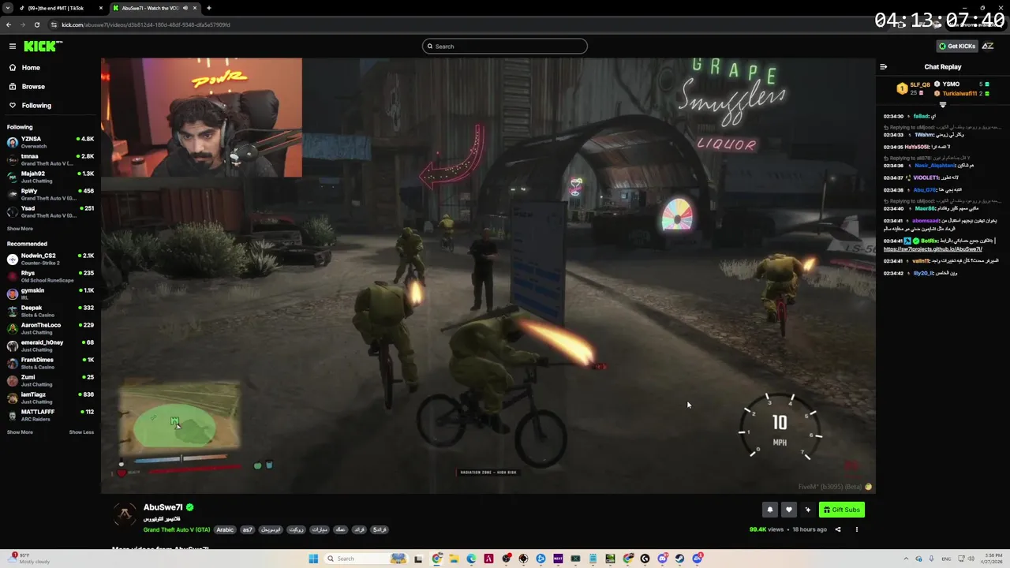Image resolution: width=1010 pixels, height=568 pixels.
Task: Open Ysad followed channel
Action: click(x=50, y=211)
